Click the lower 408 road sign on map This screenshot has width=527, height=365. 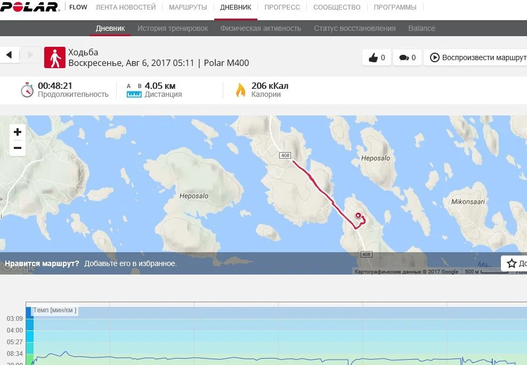pyautogui.click(x=367, y=254)
